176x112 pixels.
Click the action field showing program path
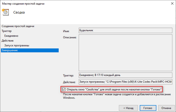pyautogui.click(x=125, y=82)
